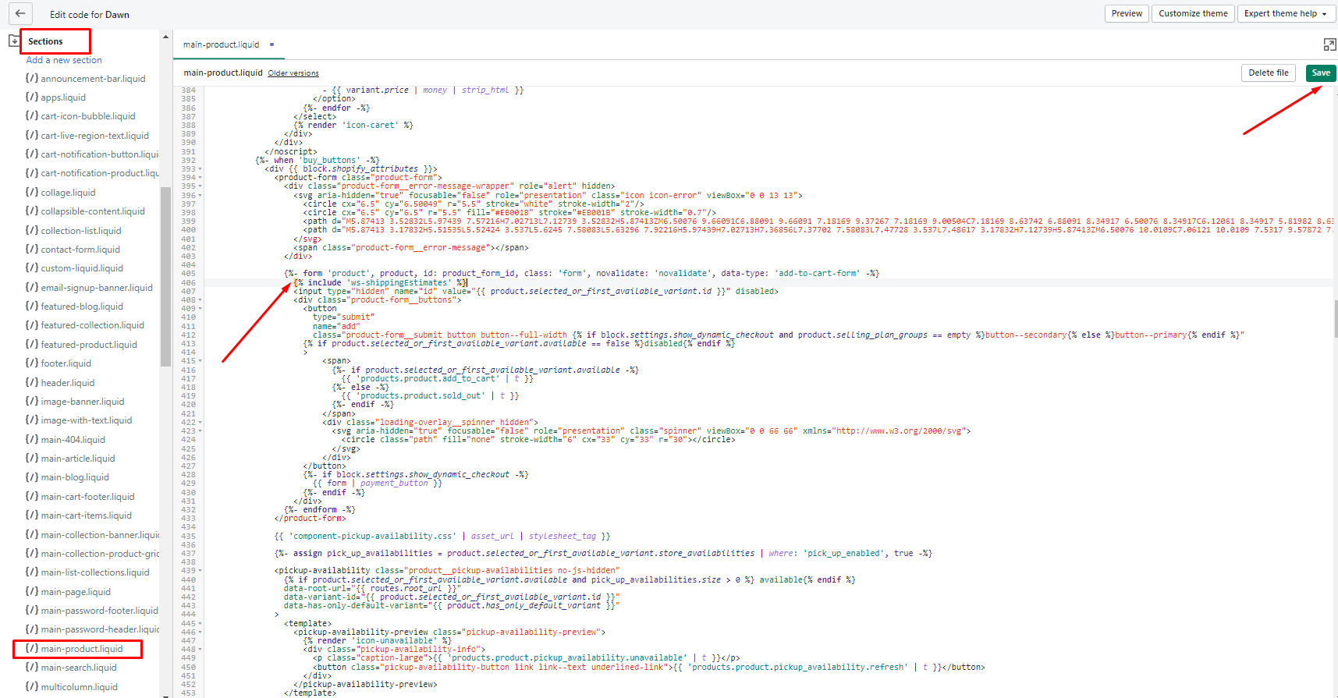Click sidebar scroll up arrow

[x=165, y=37]
